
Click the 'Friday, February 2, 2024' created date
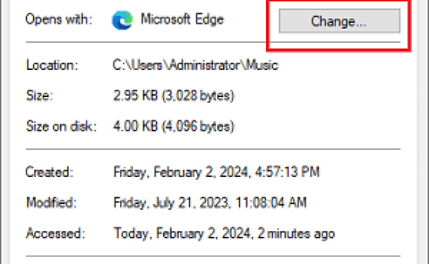pos(181,172)
